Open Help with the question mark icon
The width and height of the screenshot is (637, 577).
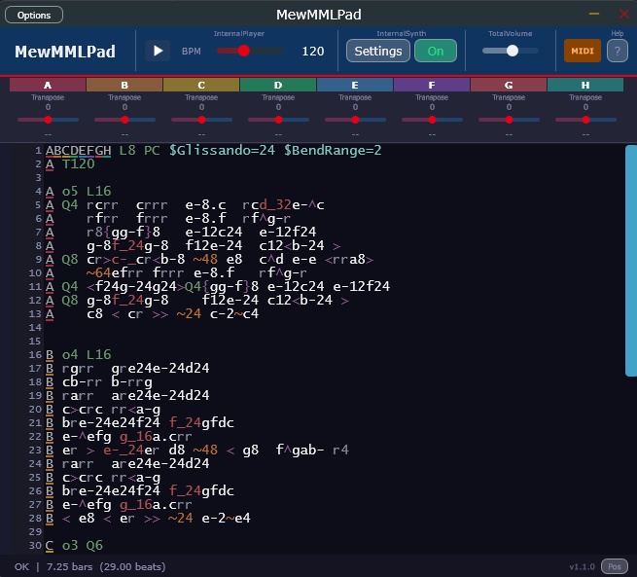point(618,52)
